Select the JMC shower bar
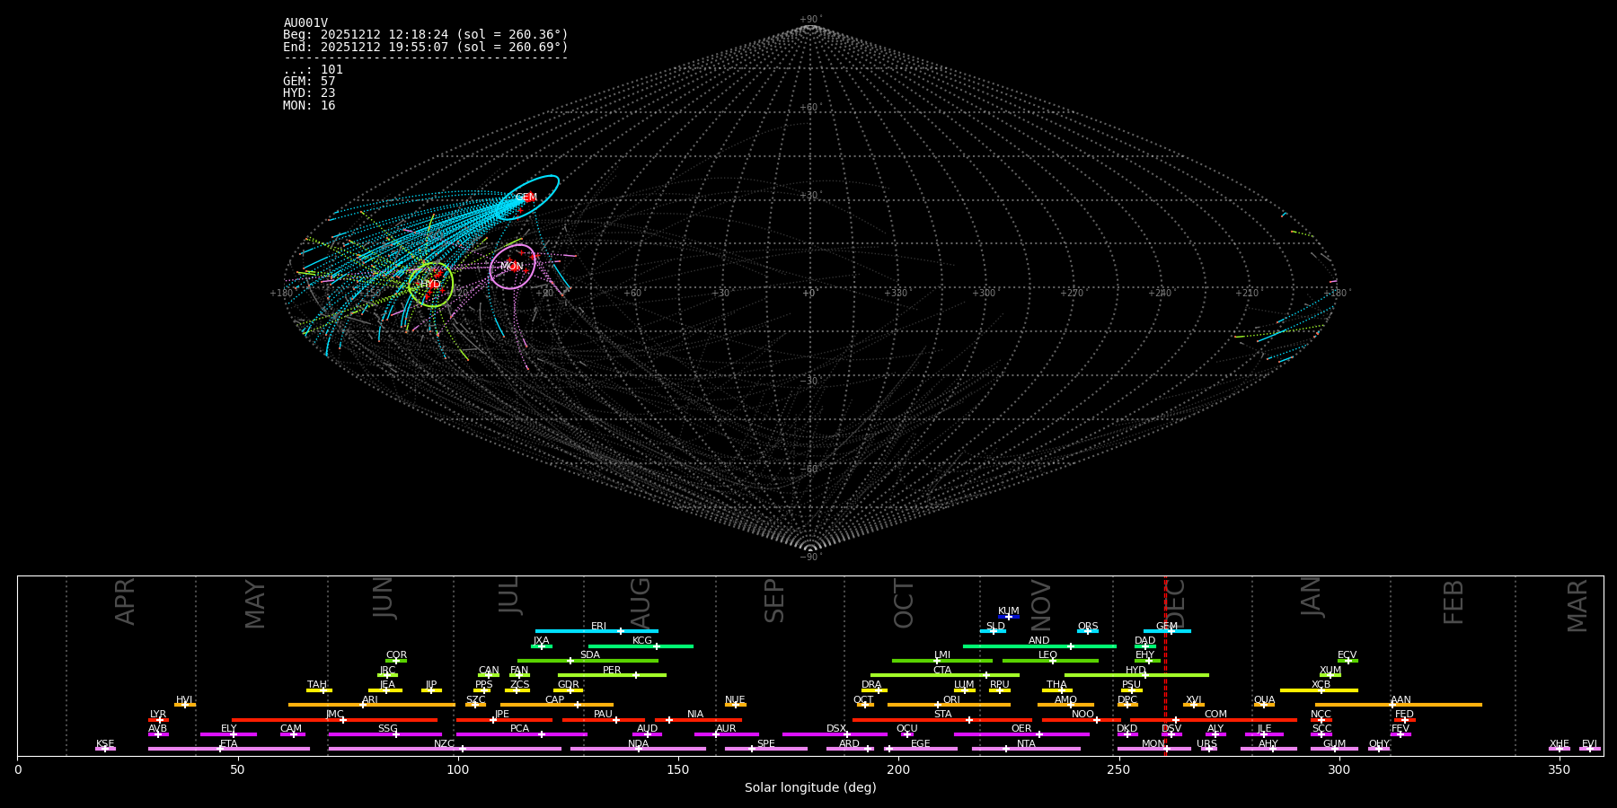 pos(335,720)
